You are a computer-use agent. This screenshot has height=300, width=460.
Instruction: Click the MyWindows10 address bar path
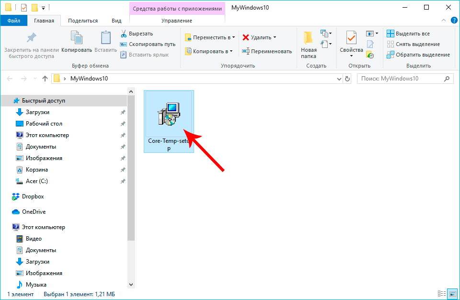pos(89,79)
